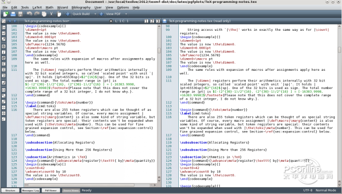342x194 pixels.
Task: Open the Wizard menu
Action: point(63,7)
